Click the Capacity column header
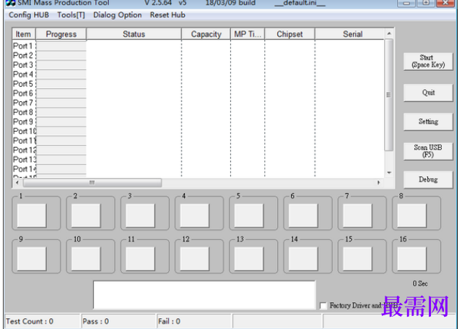 [x=206, y=34]
